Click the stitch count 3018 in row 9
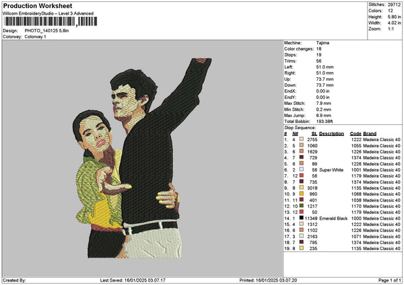Viewport: 404px width, 285px height. pyautogui.click(x=312, y=188)
